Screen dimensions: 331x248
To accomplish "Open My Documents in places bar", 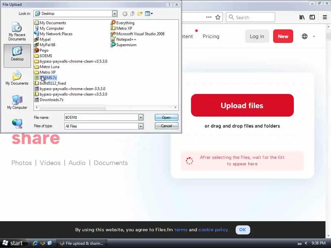I will click(x=17, y=78).
